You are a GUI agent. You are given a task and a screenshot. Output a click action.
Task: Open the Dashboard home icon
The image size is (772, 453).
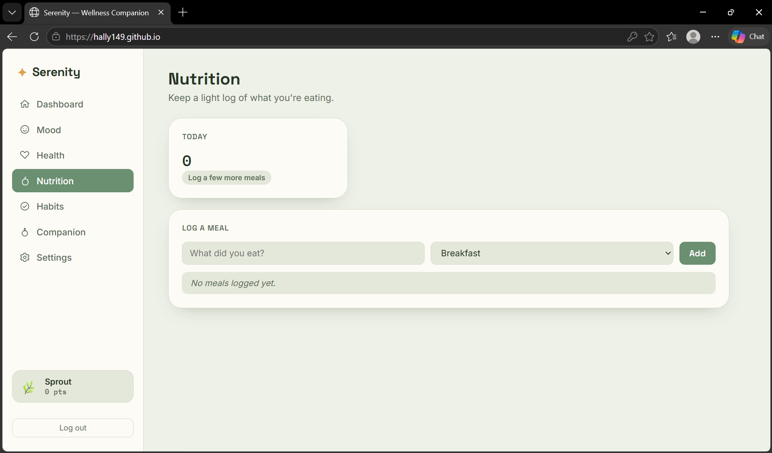point(25,104)
